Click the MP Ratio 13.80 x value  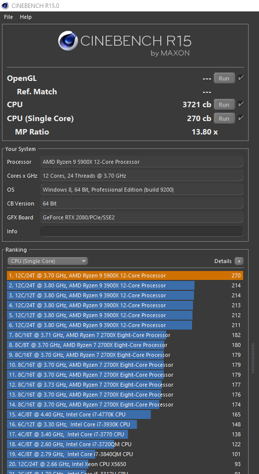tap(204, 132)
